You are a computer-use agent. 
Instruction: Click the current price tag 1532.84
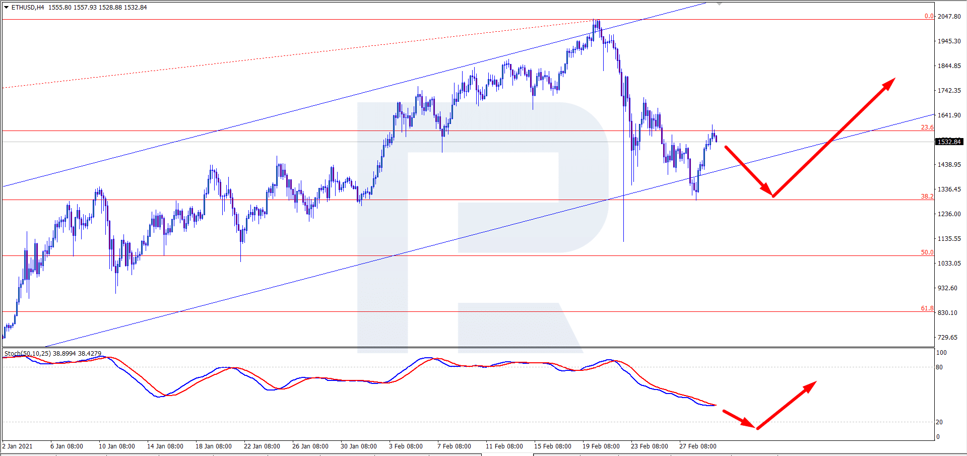949,142
